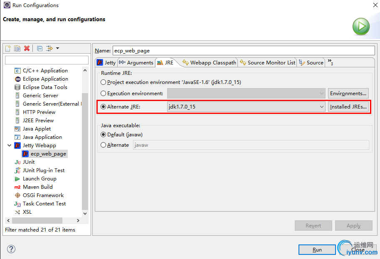Click the Run button
Viewport: 380px width, 259px height.
pyautogui.click(x=317, y=249)
